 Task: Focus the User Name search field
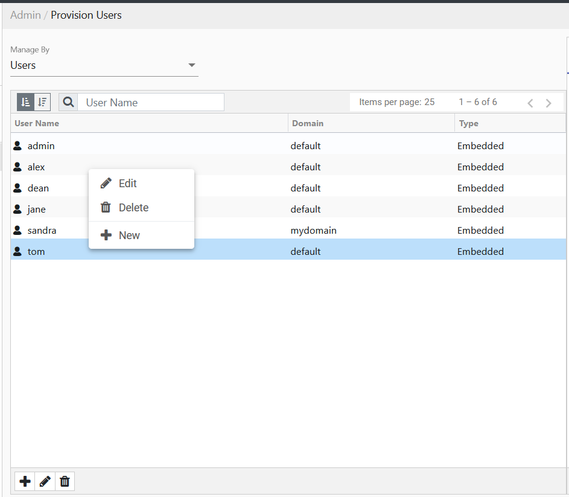[151, 103]
